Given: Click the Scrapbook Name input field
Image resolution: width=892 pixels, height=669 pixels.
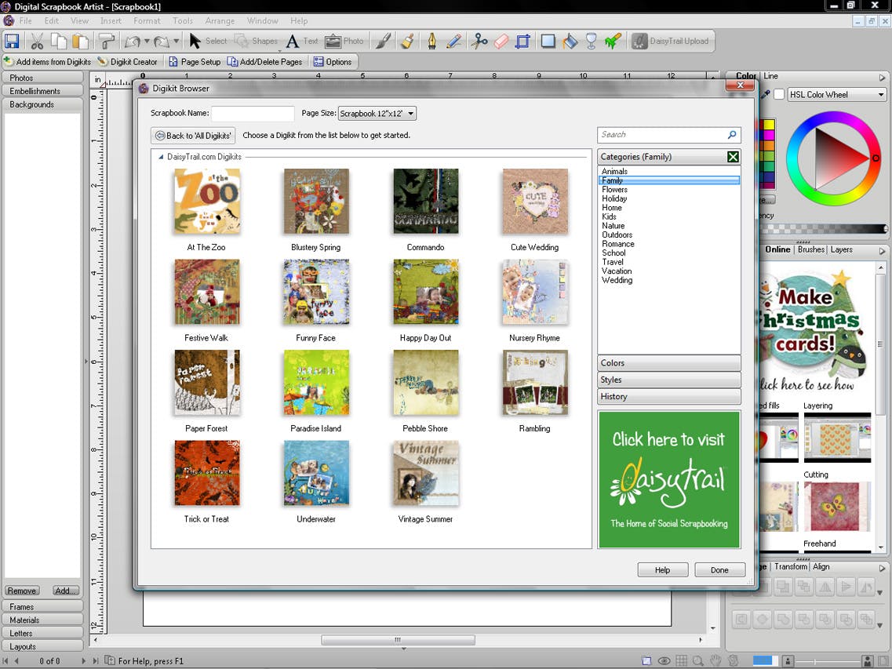Looking at the screenshot, I should pyautogui.click(x=253, y=113).
